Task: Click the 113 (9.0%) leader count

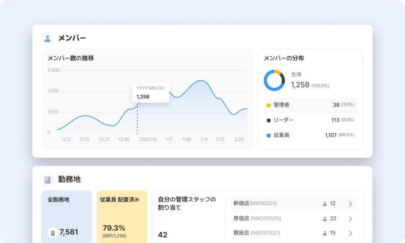Action: pos(343,120)
